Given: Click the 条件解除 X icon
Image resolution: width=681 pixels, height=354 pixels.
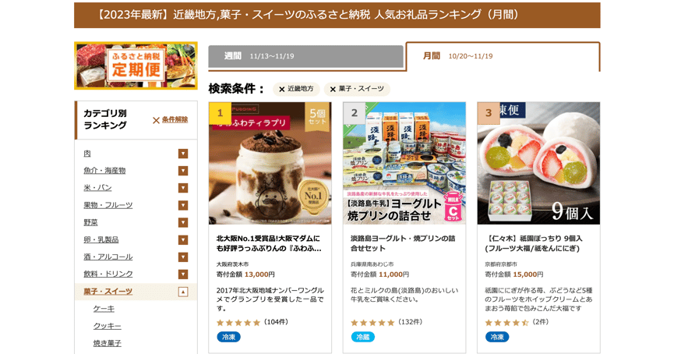Looking at the screenshot, I should point(156,120).
